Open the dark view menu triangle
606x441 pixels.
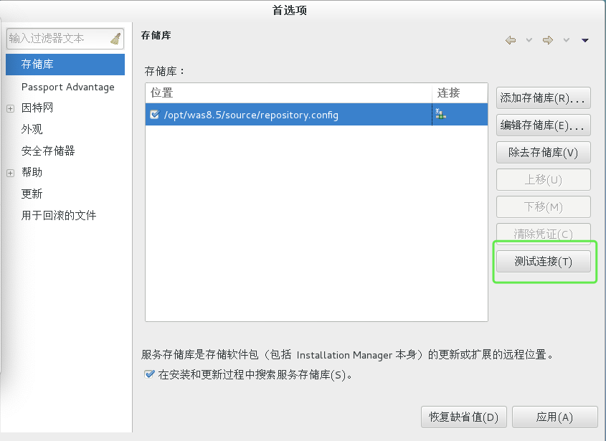click(x=584, y=40)
